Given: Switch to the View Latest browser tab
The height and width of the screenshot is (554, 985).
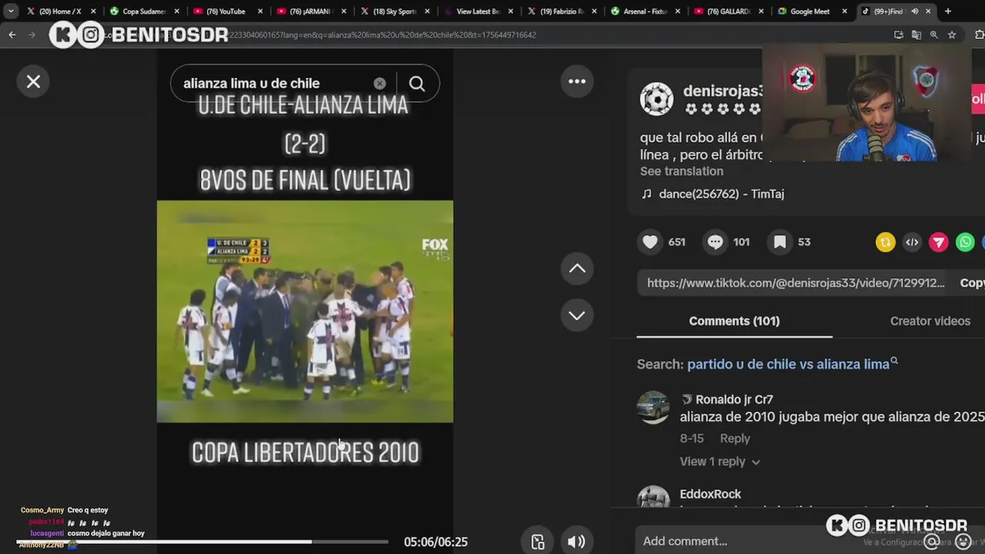Looking at the screenshot, I should (477, 12).
